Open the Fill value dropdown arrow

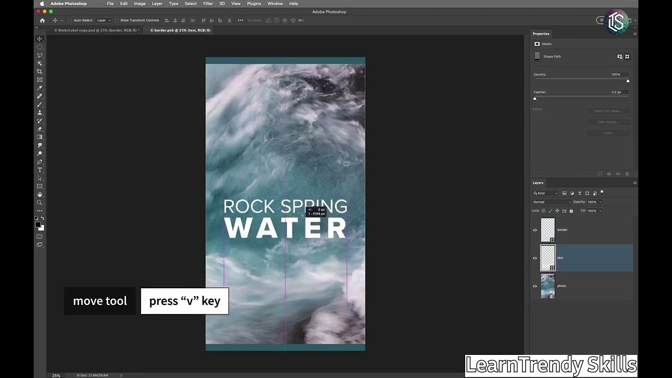pos(601,211)
